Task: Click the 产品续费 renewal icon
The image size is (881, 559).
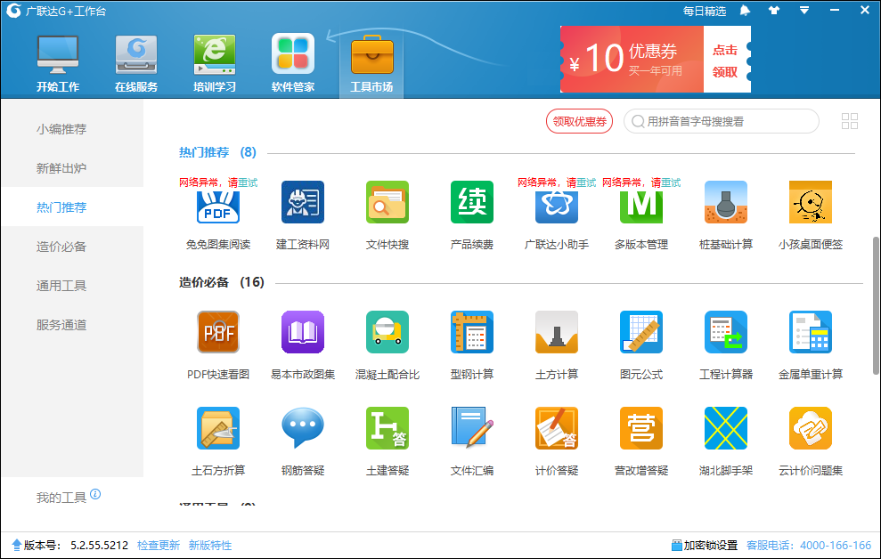Action: 472,202
